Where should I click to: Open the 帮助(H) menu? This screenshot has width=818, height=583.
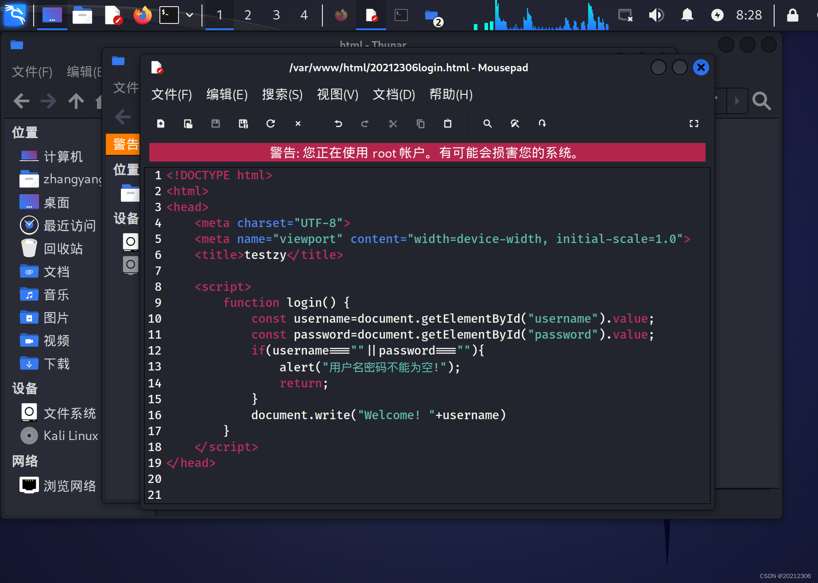[451, 94]
